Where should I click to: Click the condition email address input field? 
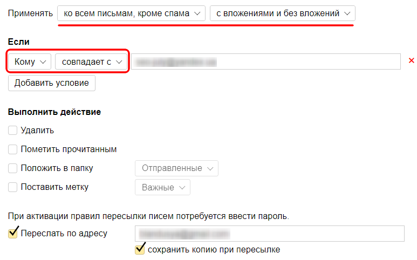click(x=266, y=61)
